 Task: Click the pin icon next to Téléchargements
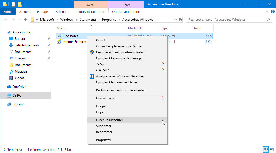tap(49, 45)
